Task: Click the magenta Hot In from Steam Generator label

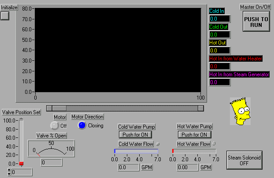Action: [239, 74]
